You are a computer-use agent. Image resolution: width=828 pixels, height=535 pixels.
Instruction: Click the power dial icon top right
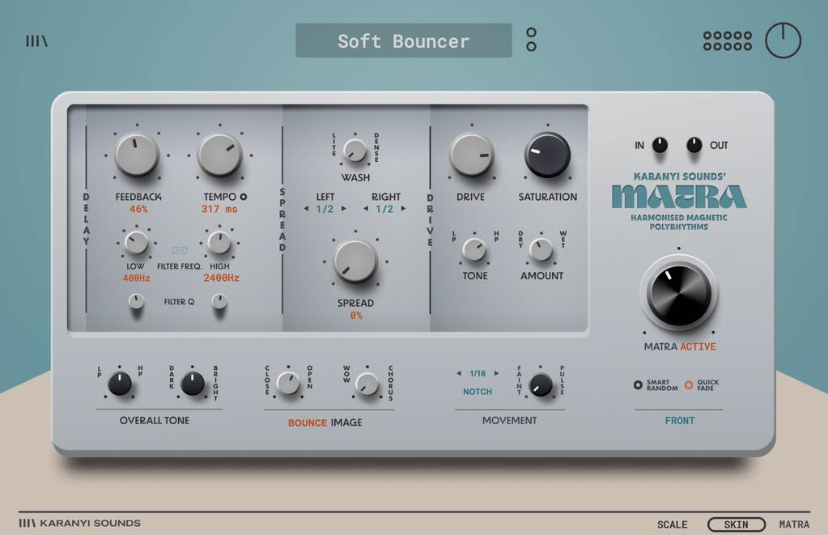tap(782, 39)
